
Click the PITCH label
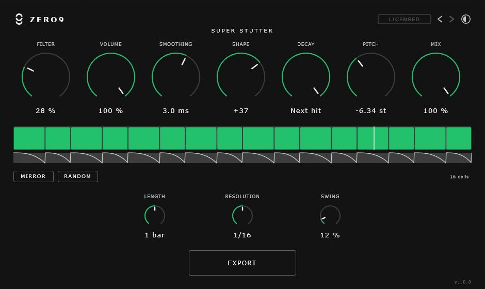[x=370, y=44]
